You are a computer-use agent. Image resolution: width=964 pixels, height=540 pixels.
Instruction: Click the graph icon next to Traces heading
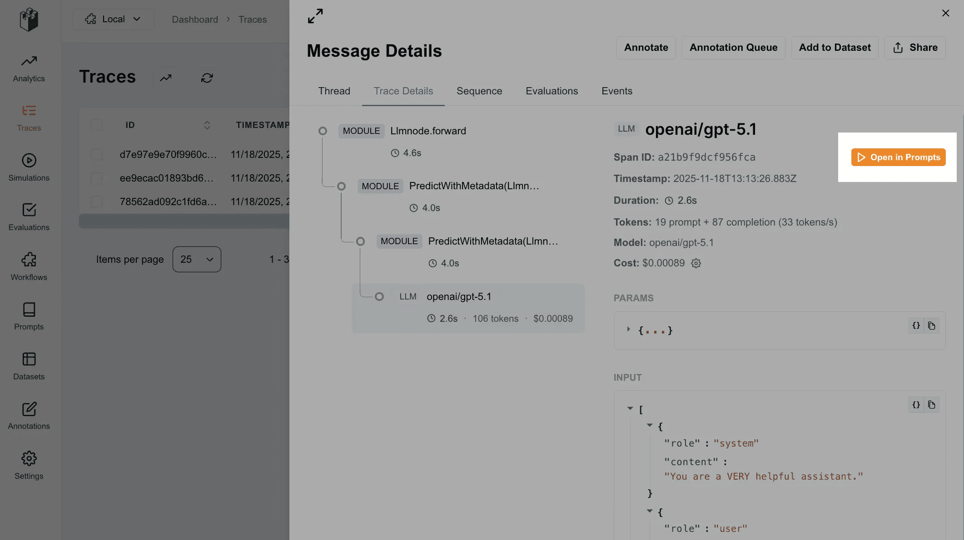pyautogui.click(x=166, y=78)
